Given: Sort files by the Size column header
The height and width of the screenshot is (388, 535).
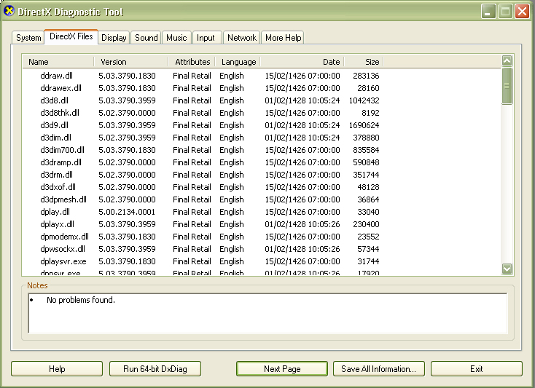Looking at the screenshot, I should (364, 62).
